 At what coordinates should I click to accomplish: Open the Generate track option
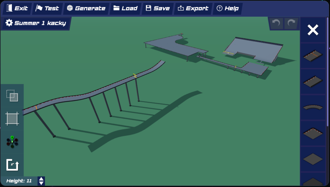click(x=86, y=8)
